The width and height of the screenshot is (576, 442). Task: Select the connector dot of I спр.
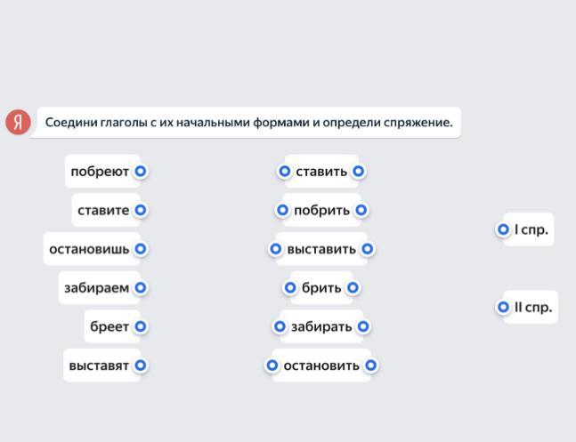click(503, 230)
